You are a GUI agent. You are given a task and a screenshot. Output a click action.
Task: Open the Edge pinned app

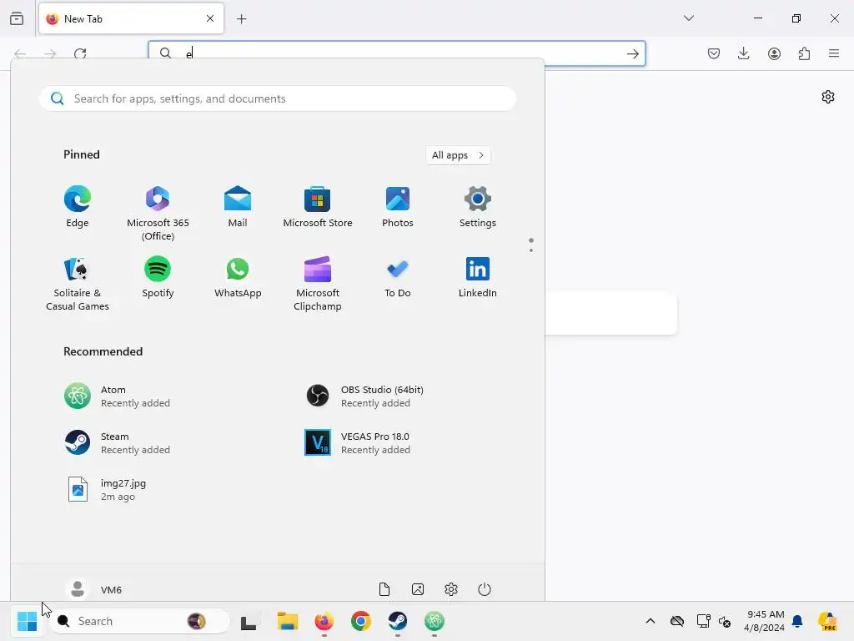click(x=78, y=207)
